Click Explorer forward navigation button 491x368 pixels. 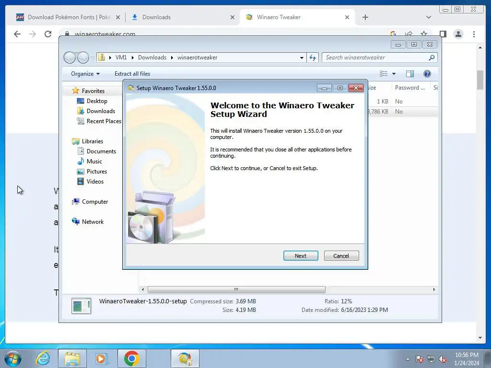(x=83, y=57)
